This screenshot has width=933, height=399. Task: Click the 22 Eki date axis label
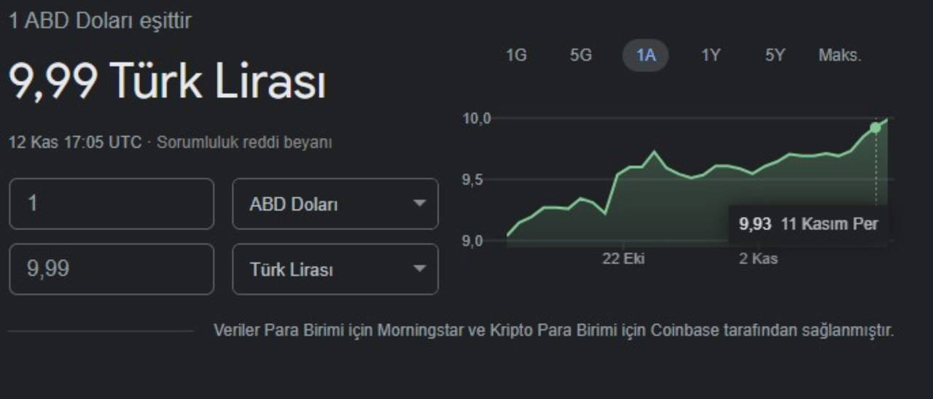coord(623,259)
